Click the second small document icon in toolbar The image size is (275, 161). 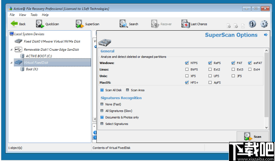coord(236,26)
